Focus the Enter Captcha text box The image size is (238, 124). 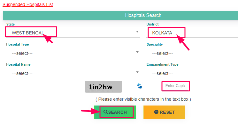coord(176,86)
